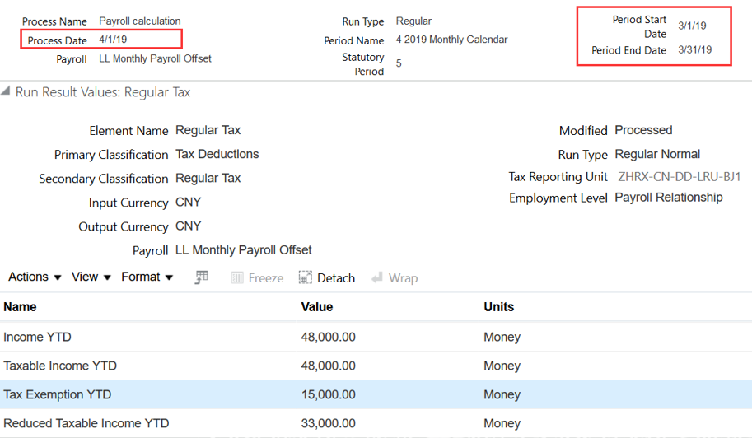Open the Format dropdown menu
This screenshot has height=438, width=752.
pos(147,277)
